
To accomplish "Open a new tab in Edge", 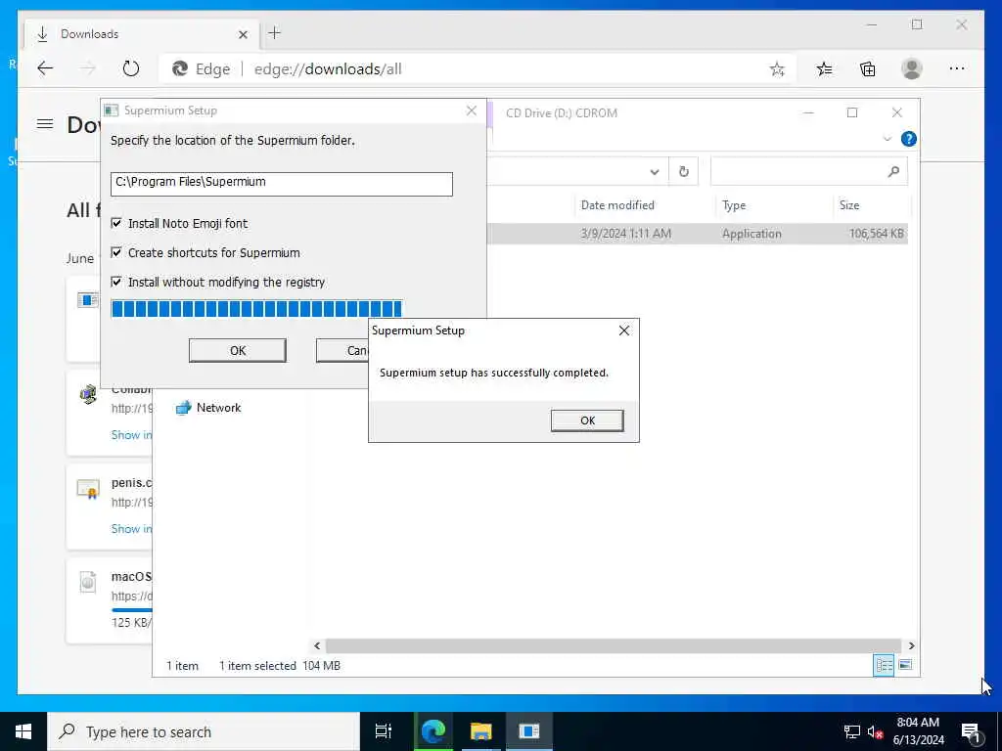I will click(x=275, y=33).
